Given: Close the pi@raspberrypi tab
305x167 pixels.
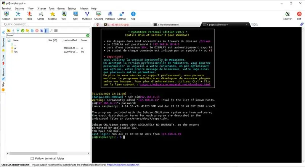Looking at the screenshot, I should pos(247,24).
